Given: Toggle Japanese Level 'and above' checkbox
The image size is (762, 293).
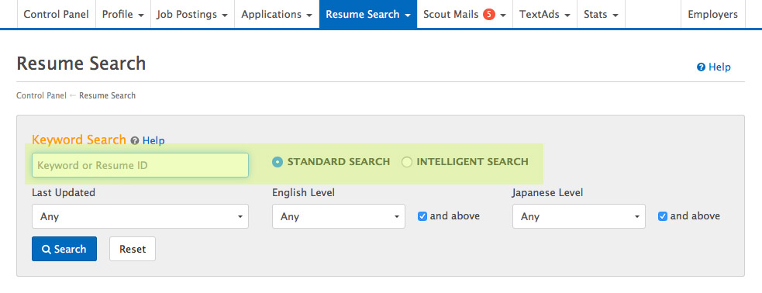Looking at the screenshot, I should coord(662,216).
